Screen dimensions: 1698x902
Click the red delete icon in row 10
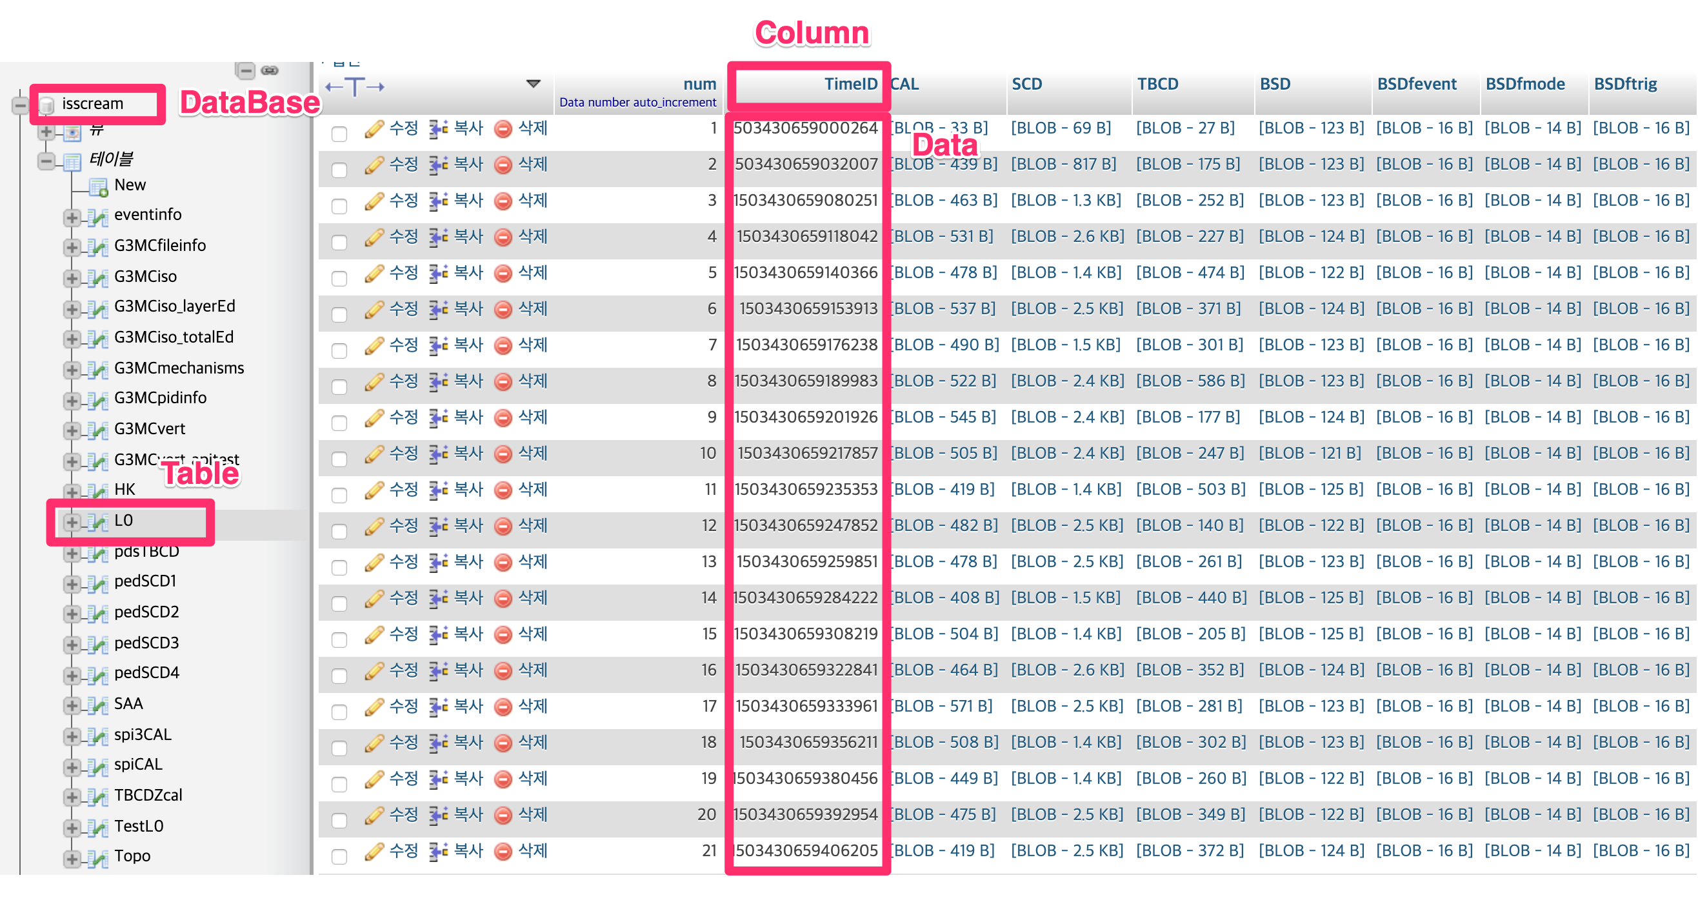coord(503,454)
